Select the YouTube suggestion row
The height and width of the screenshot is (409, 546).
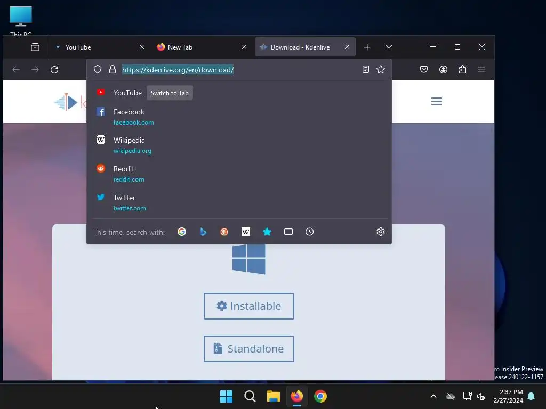(x=239, y=93)
